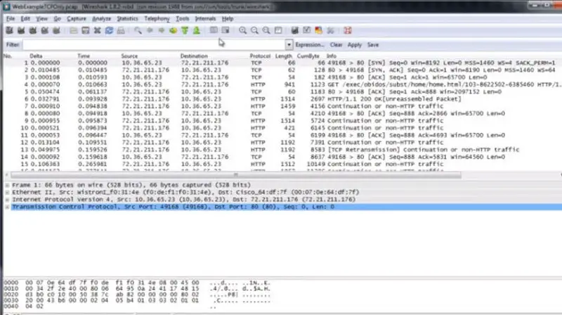Open the Capture menu
Image resolution: width=562 pixels, height=315 pixels.
click(77, 19)
